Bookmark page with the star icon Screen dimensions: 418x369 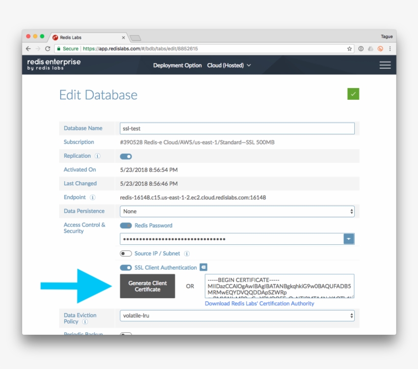[350, 49]
